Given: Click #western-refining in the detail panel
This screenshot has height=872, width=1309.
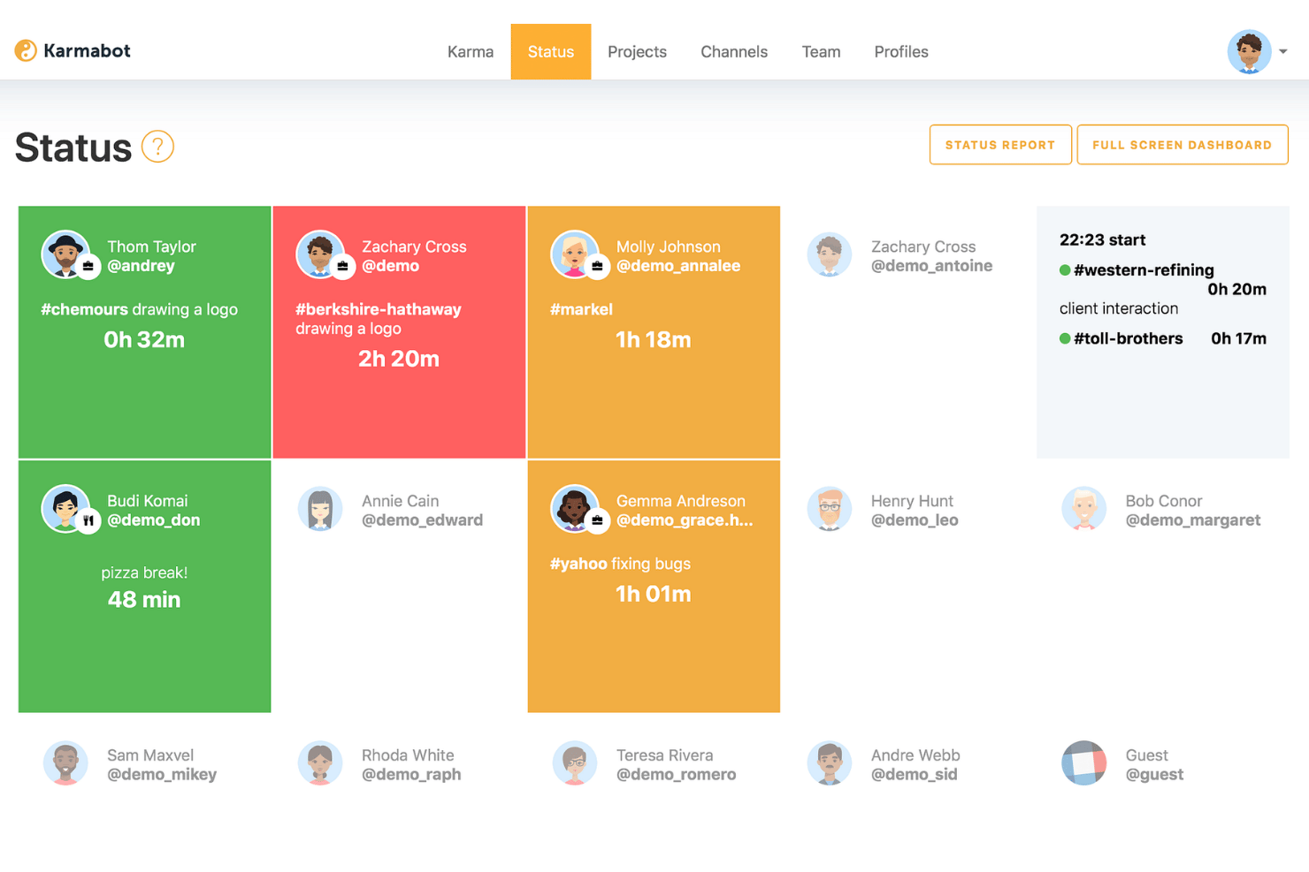Looking at the screenshot, I should (1144, 270).
